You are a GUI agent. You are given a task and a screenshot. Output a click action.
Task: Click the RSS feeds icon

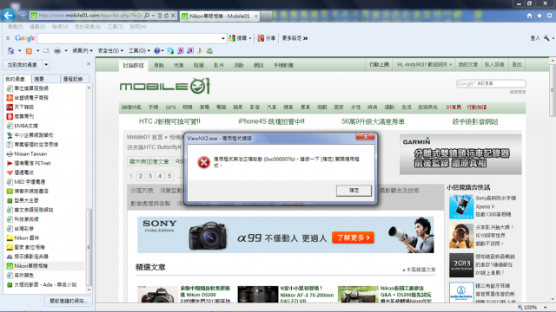(x=29, y=51)
